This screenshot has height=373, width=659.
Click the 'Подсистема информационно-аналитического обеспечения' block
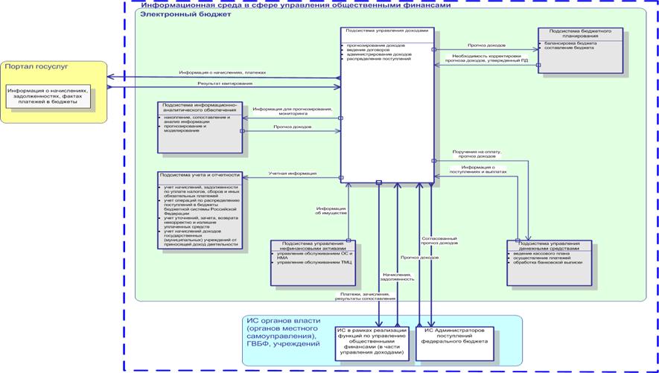point(200,127)
